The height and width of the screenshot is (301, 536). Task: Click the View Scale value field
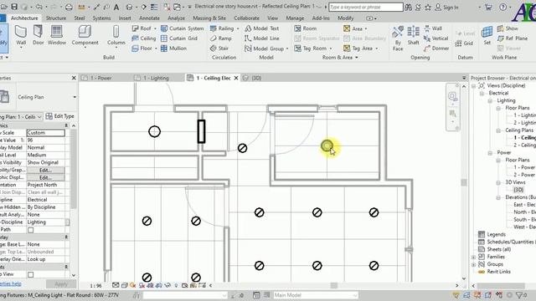click(45, 133)
